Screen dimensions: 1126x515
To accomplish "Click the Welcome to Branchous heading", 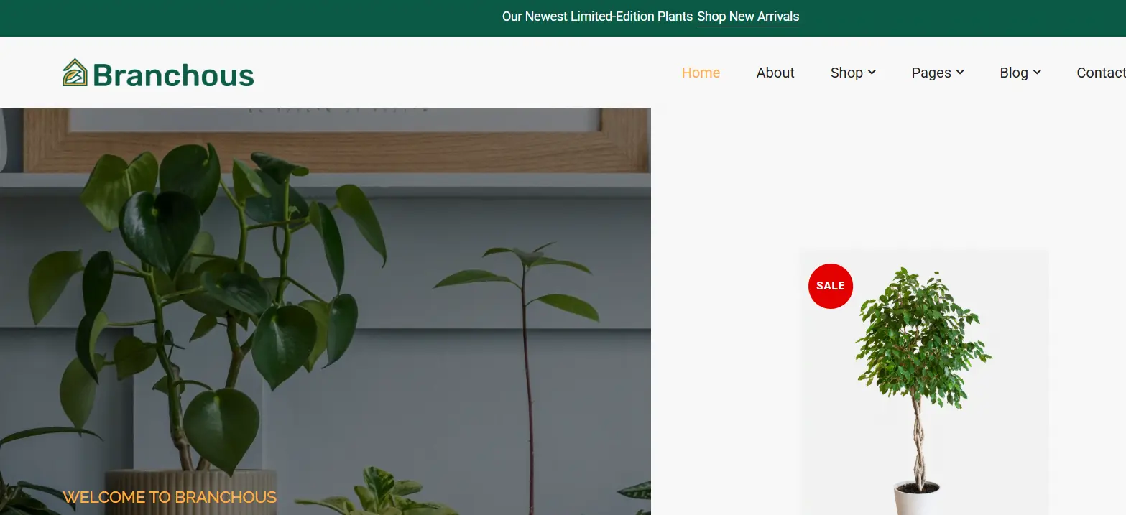I will (x=170, y=497).
